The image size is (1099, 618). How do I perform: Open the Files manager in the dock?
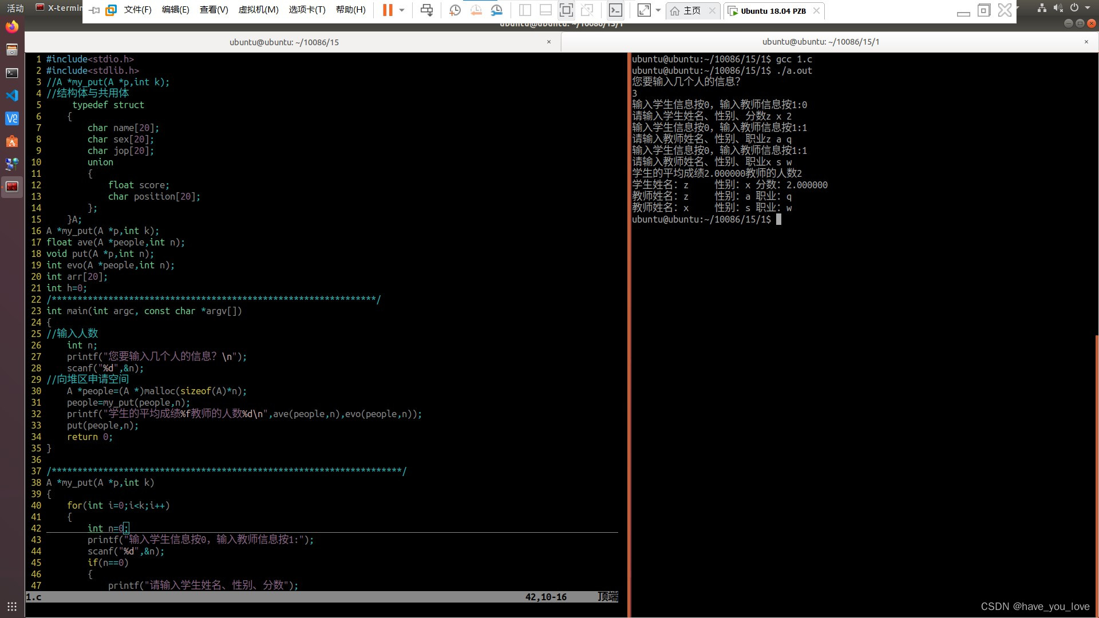(x=12, y=50)
